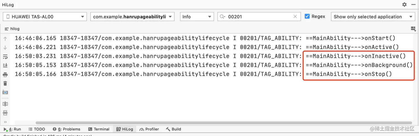The height and width of the screenshot is (136, 419).
Task: Click the onActive() log line
Action: click(x=207, y=47)
